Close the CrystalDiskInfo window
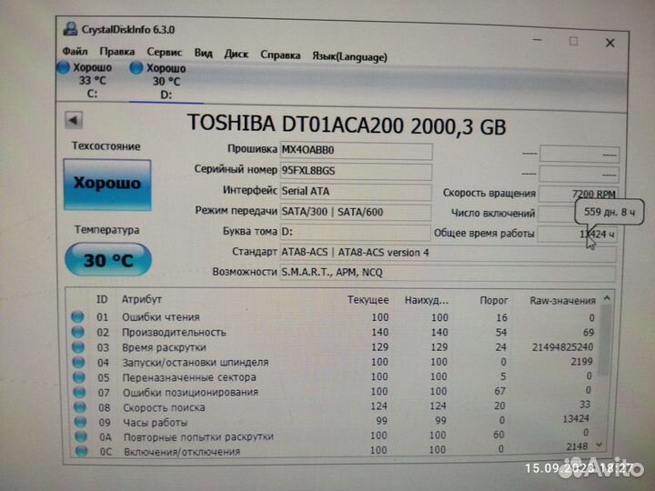This screenshot has width=655, height=491. [x=610, y=43]
